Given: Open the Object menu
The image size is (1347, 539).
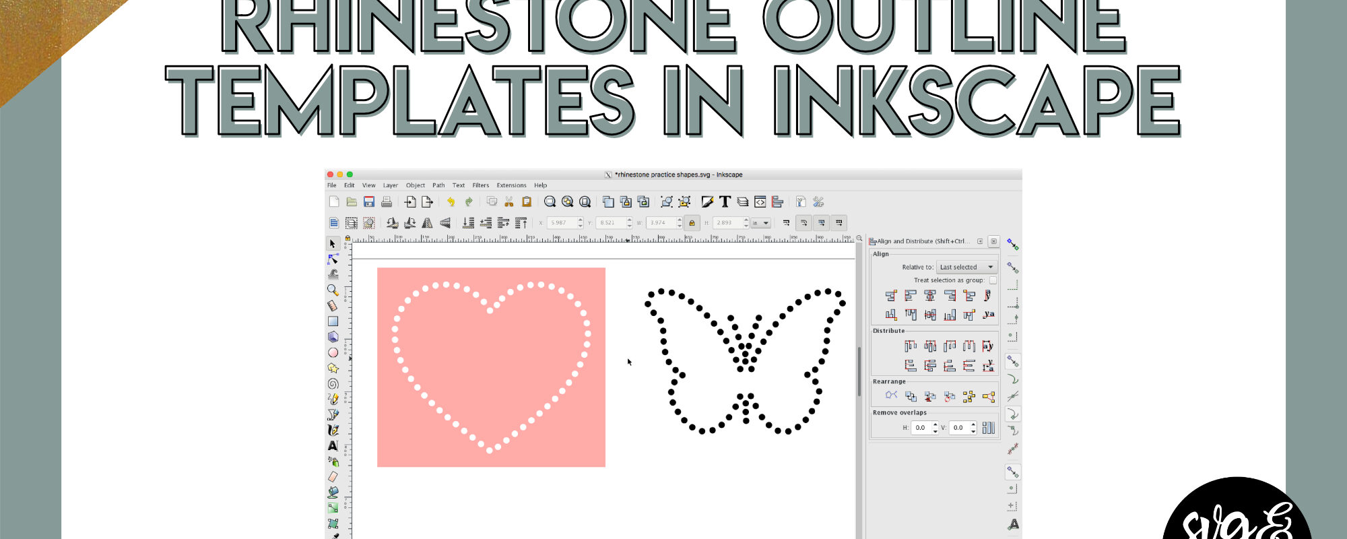Looking at the screenshot, I should (x=416, y=185).
